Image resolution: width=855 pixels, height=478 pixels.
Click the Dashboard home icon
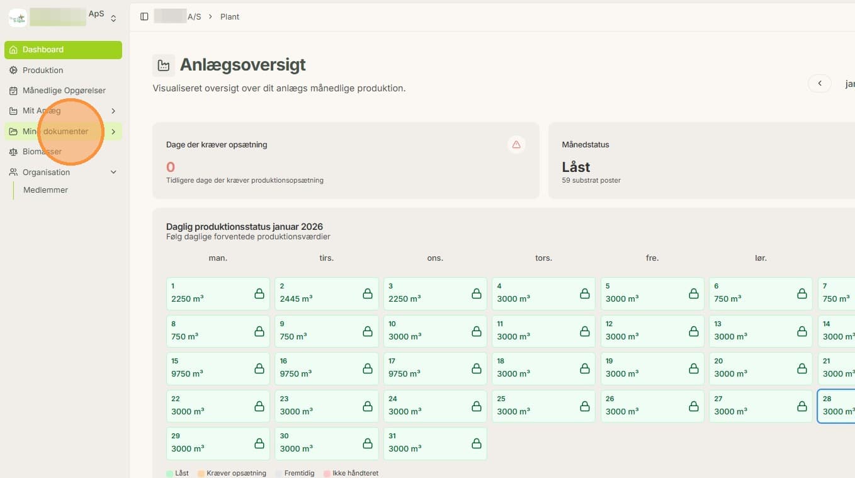13,50
